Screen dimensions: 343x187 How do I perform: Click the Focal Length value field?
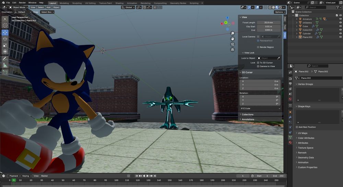point(269,23)
